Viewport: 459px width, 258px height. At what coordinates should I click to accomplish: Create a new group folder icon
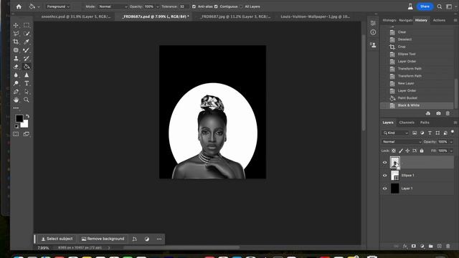430,247
